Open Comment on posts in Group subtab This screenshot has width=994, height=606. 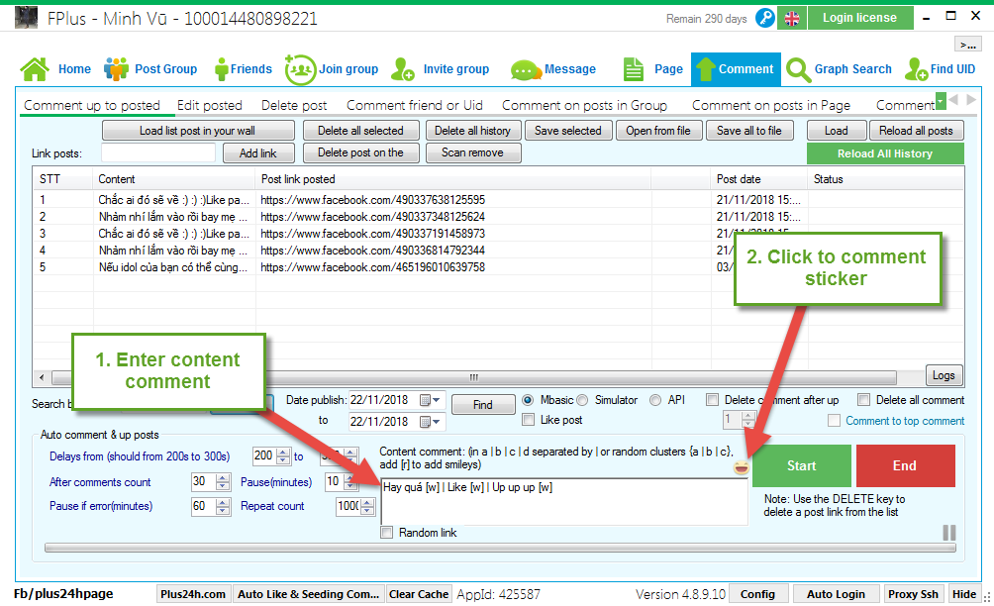[584, 105]
